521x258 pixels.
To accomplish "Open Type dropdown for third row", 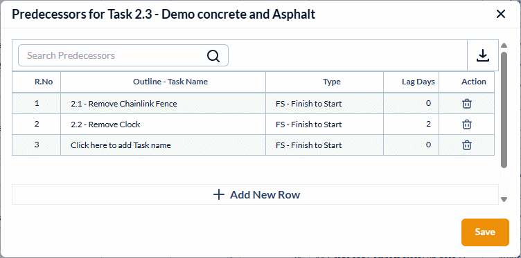I will [x=324, y=145].
